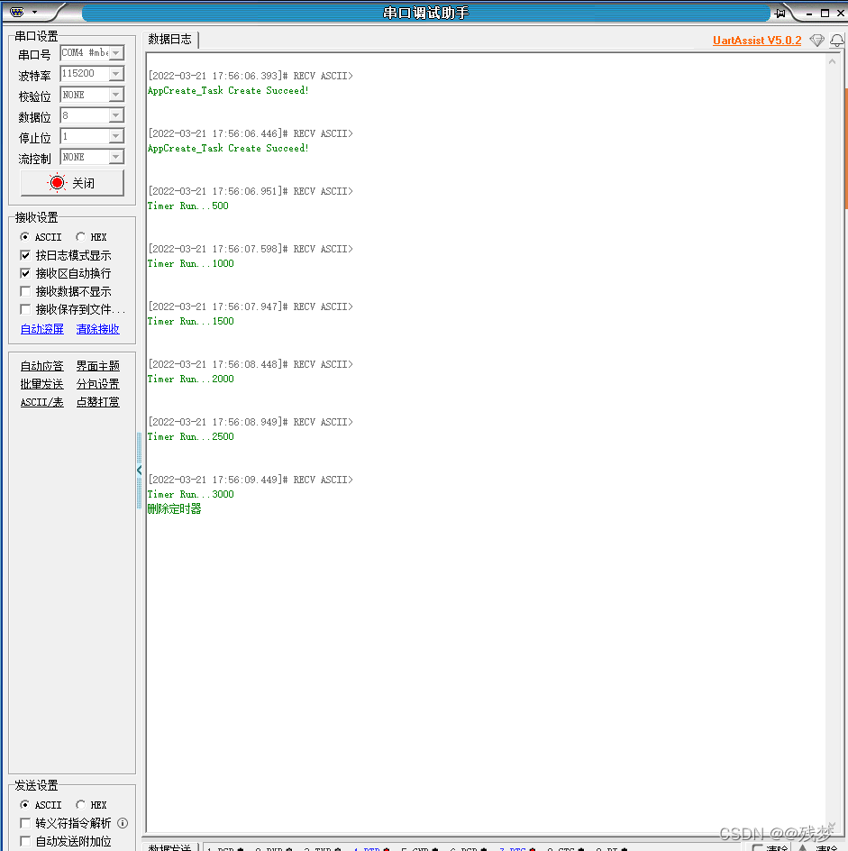Click the pin window on top icon

780,13
